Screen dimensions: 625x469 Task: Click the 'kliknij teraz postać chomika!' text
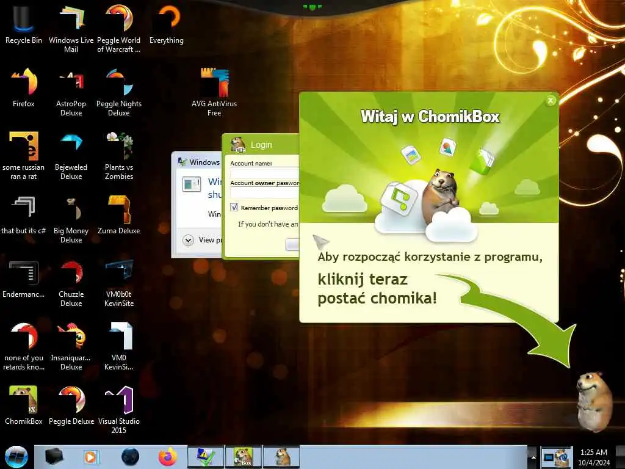click(x=377, y=288)
